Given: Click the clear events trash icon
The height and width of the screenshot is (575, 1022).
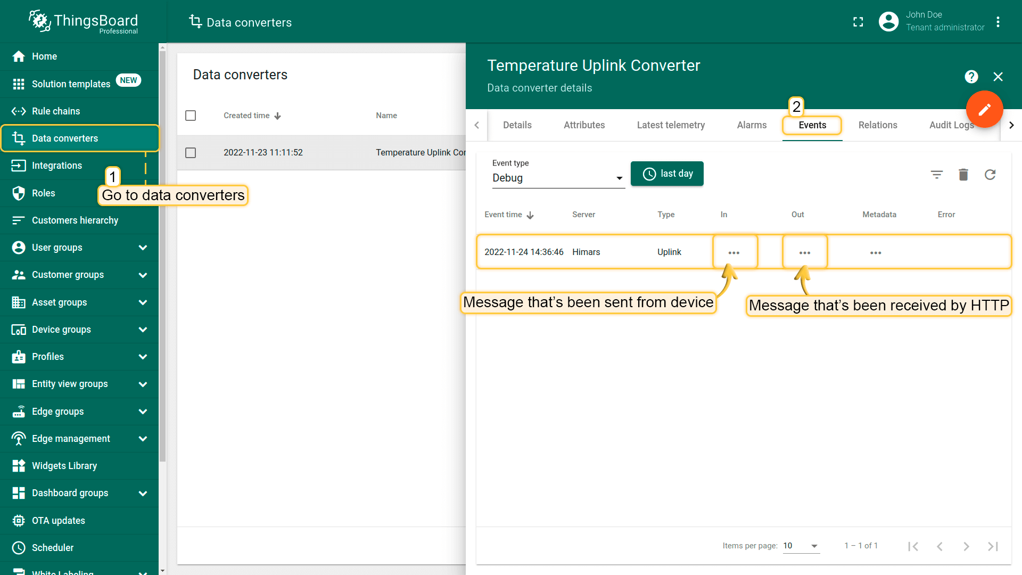Looking at the screenshot, I should click(x=963, y=175).
